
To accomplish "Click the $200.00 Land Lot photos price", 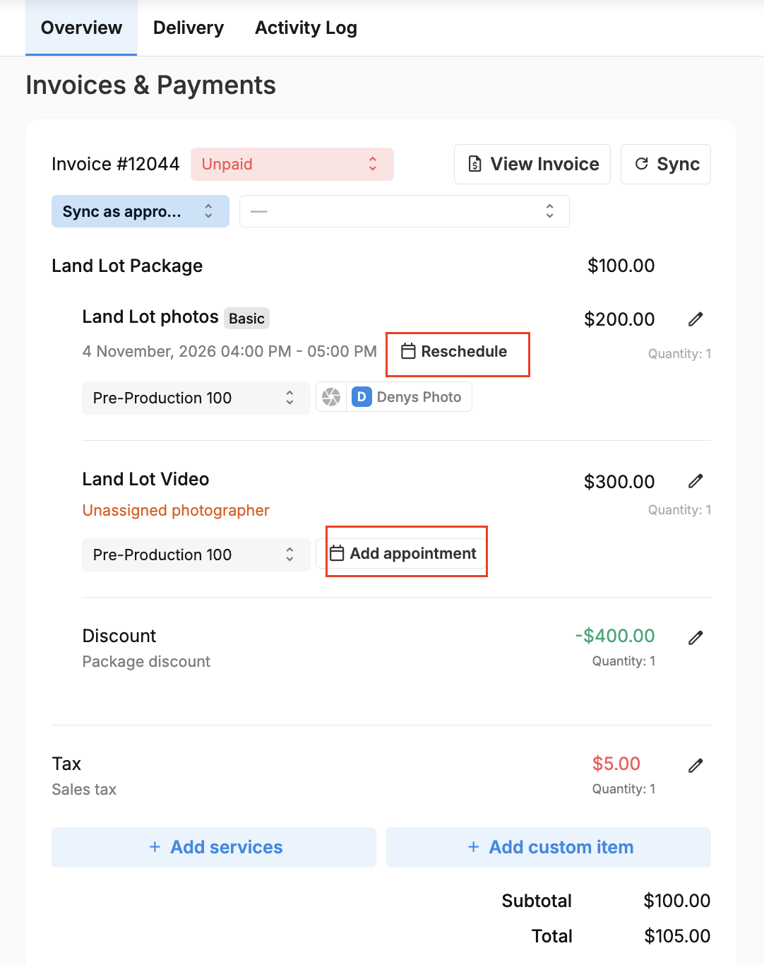I will [619, 319].
